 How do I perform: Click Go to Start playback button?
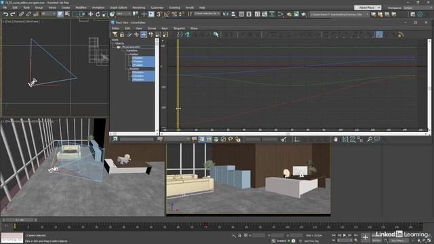pyautogui.click(x=334, y=235)
